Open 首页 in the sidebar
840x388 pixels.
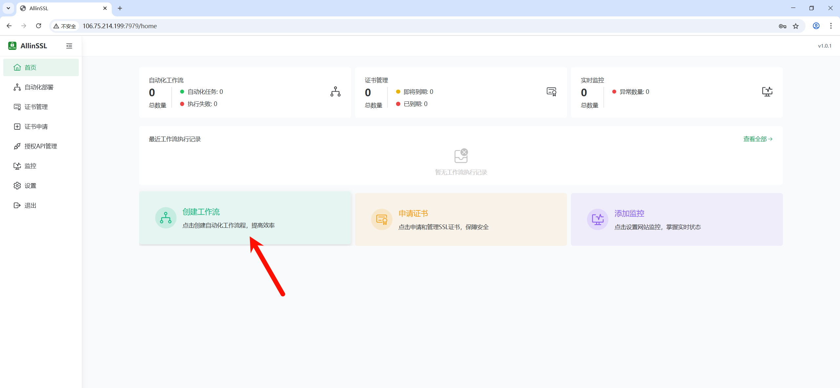tap(41, 67)
